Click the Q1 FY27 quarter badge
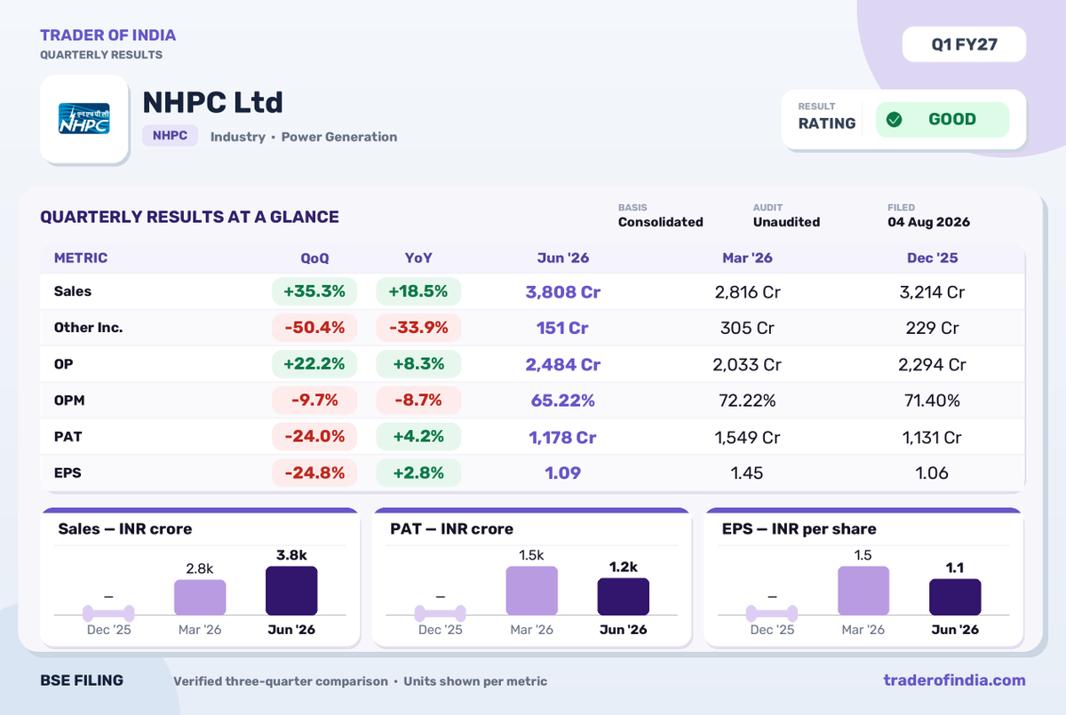Image resolution: width=1066 pixels, height=715 pixels. coord(964,44)
